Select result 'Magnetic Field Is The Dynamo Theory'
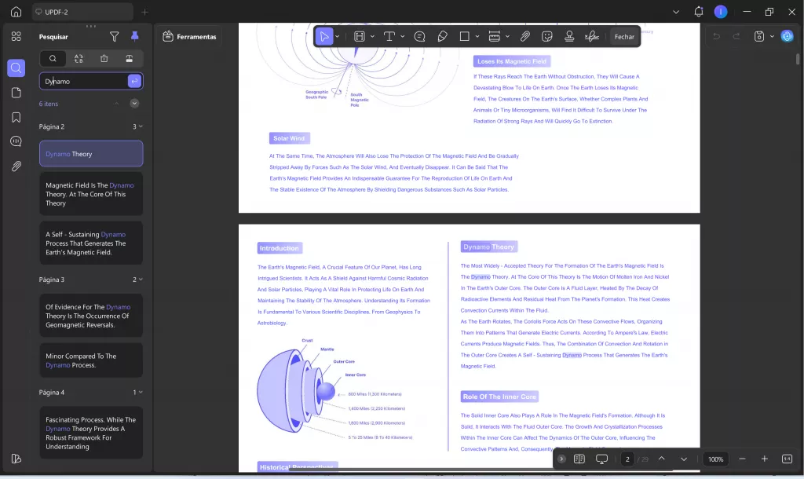Image resolution: width=804 pixels, height=479 pixels. (x=91, y=194)
